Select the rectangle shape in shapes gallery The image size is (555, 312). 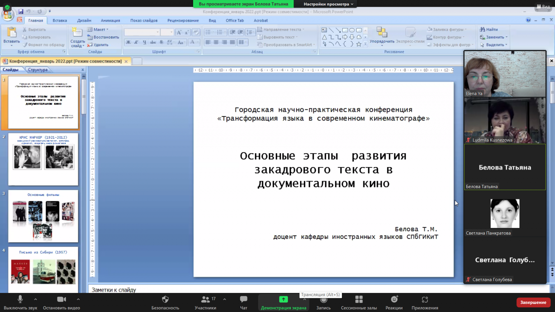click(345, 30)
